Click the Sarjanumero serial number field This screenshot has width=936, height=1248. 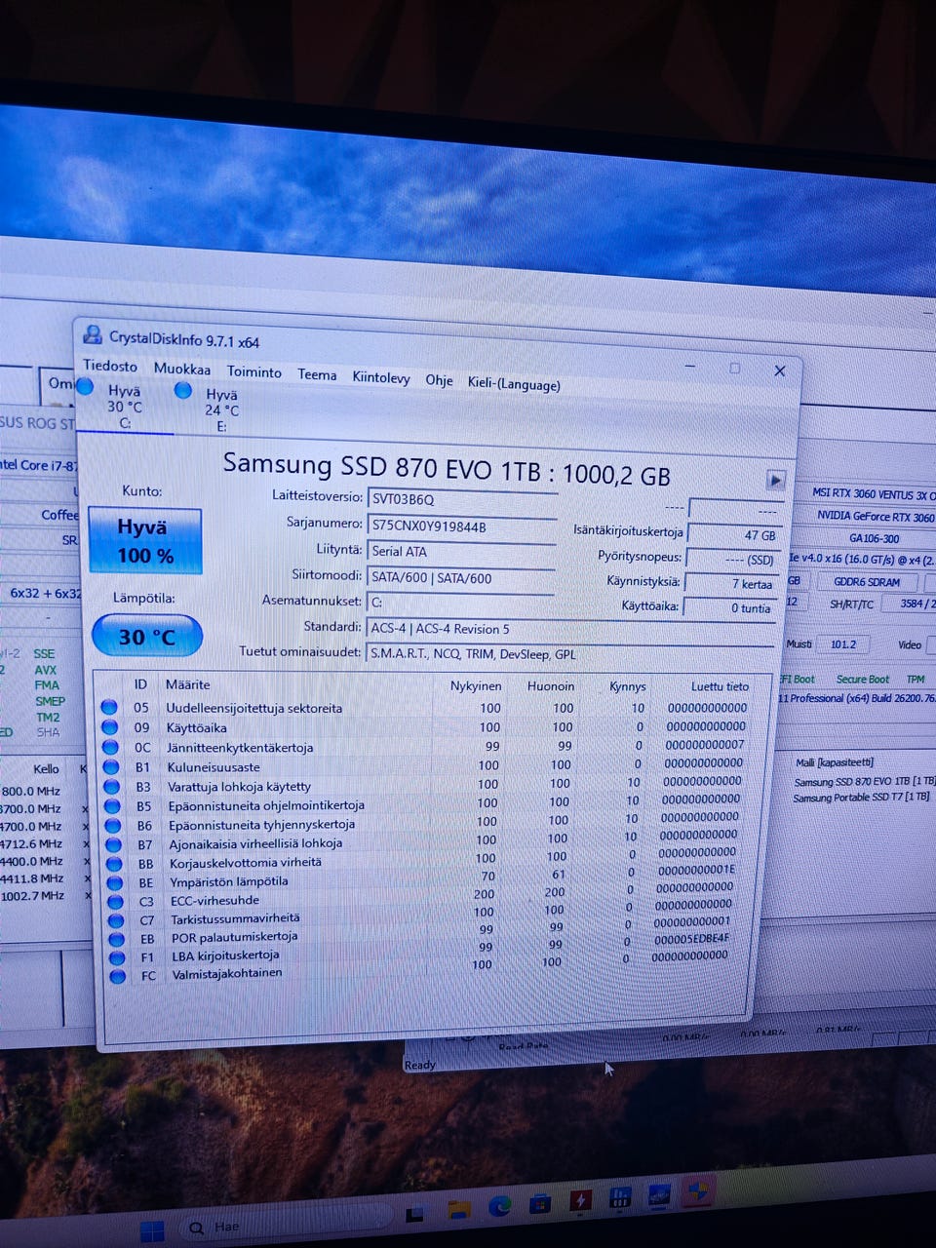tap(462, 526)
